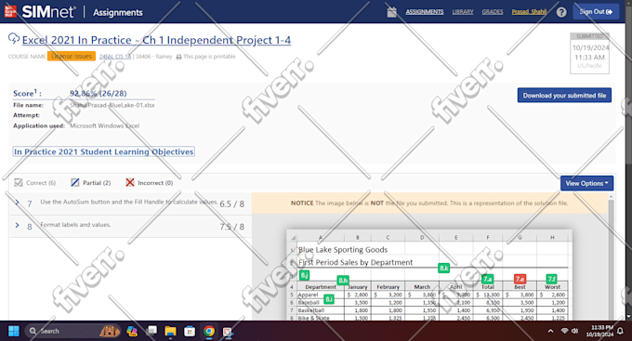The height and width of the screenshot is (341, 632).
Task: Toggle the Correct (6) filter checkbox
Action: tap(19, 183)
